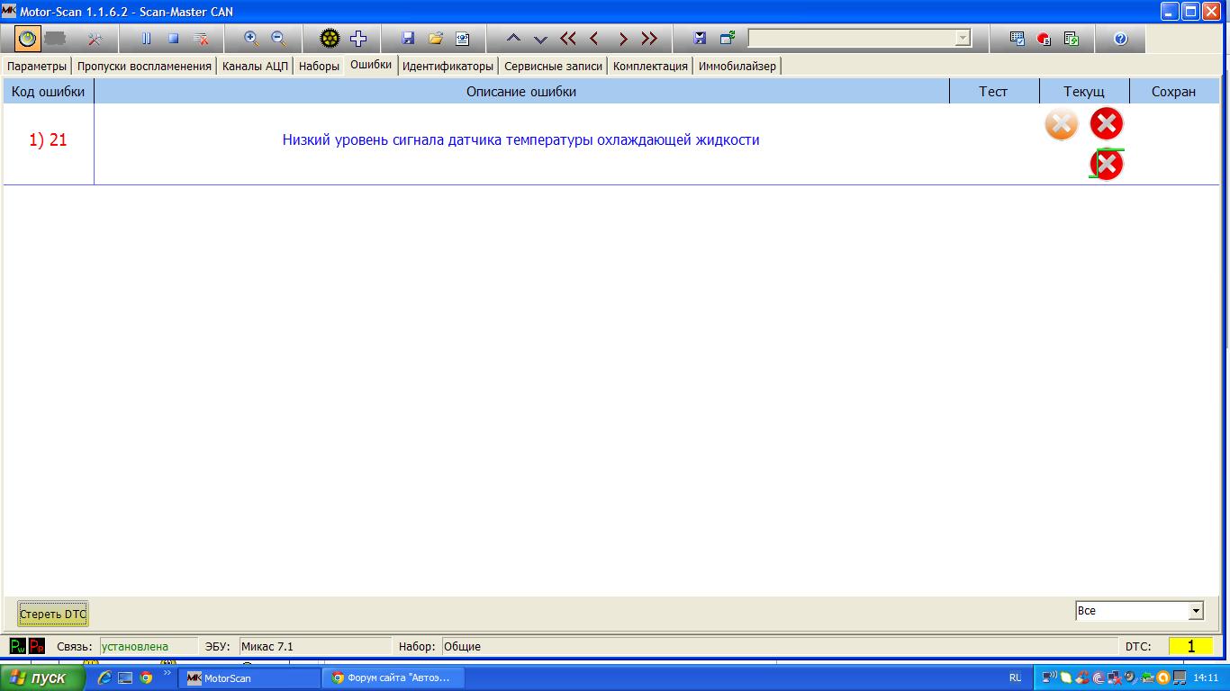Click the pause icon in the toolbar
Image resolution: width=1230 pixels, height=691 pixels.
(x=146, y=39)
